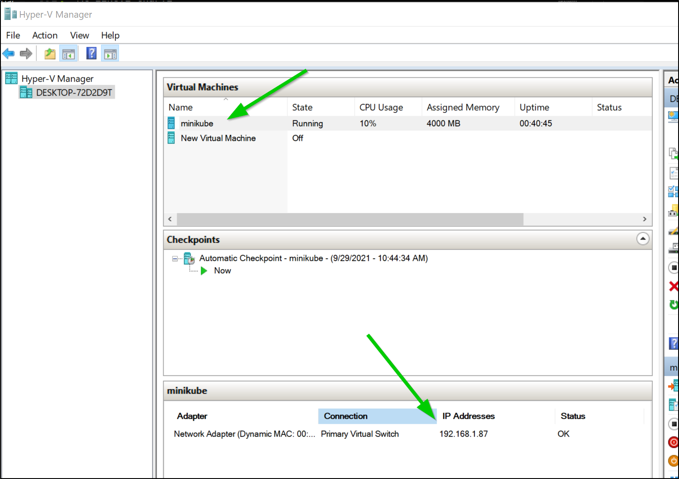Click the green Refresh icon in Actions pane

(674, 304)
